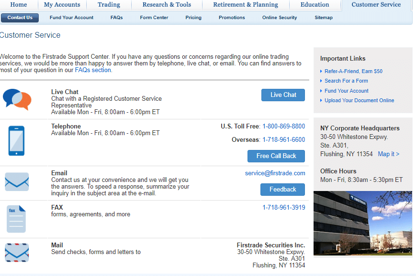416x276 pixels.
Task: Open the Online Security submenu item
Action: coord(280,18)
